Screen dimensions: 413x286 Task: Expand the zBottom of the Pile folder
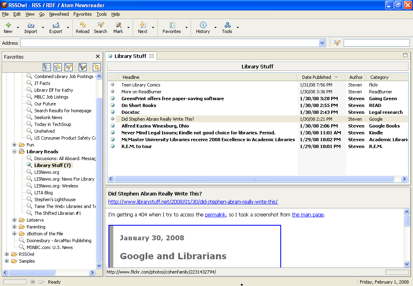pyautogui.click(x=15, y=233)
